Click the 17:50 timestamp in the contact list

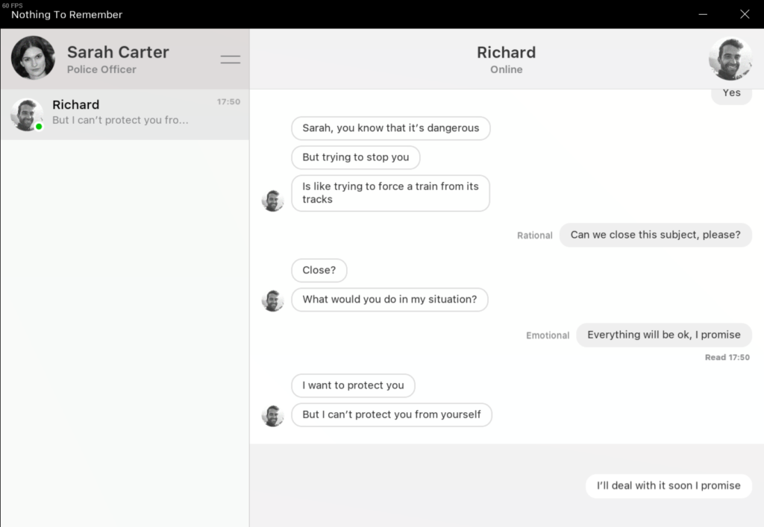click(x=228, y=101)
